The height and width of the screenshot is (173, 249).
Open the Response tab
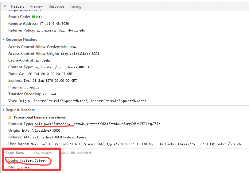[x=56, y=6]
